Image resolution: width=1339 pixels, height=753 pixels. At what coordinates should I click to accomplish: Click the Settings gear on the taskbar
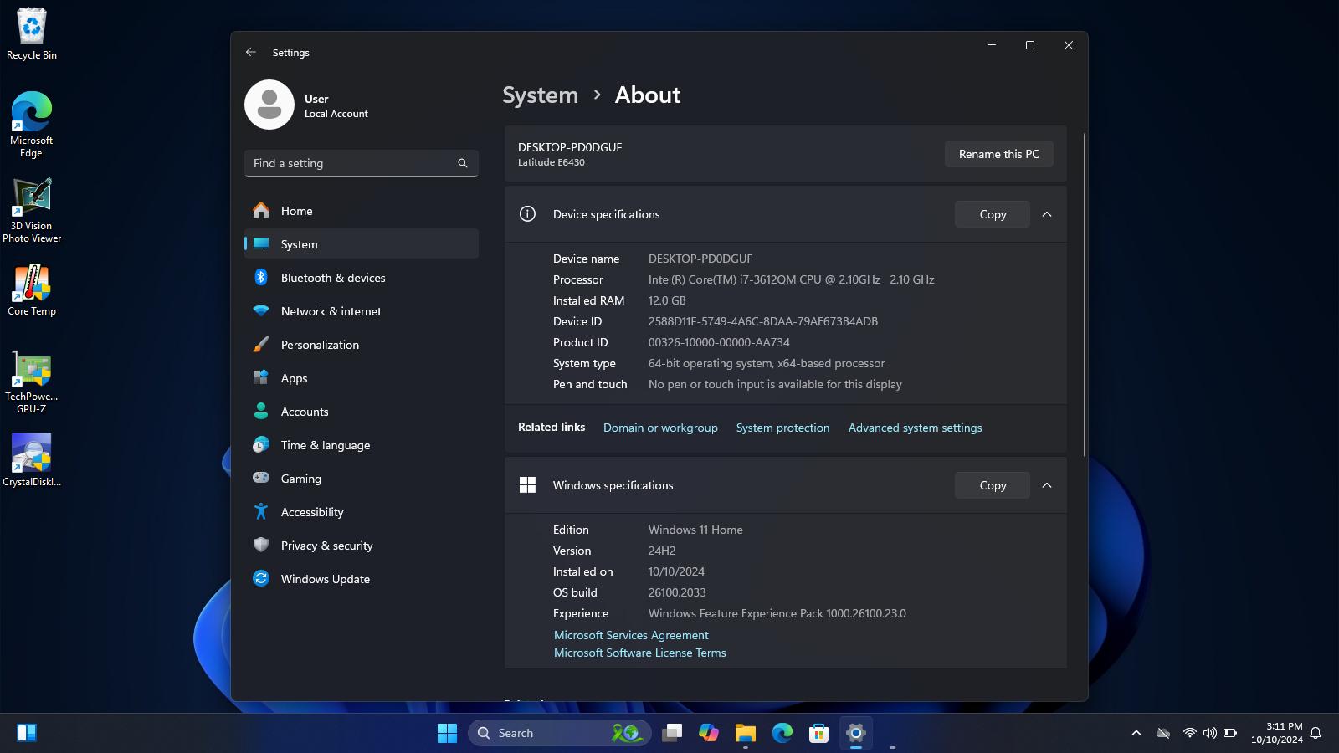[856, 733]
